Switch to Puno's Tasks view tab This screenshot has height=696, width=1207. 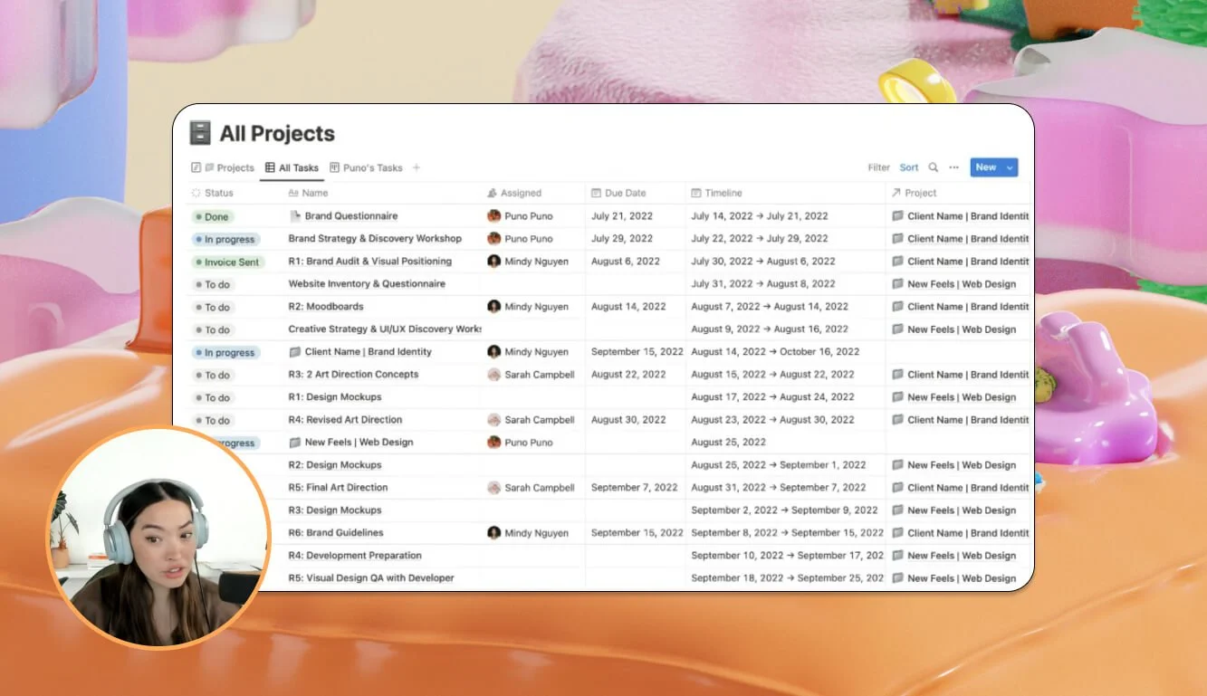(x=366, y=167)
